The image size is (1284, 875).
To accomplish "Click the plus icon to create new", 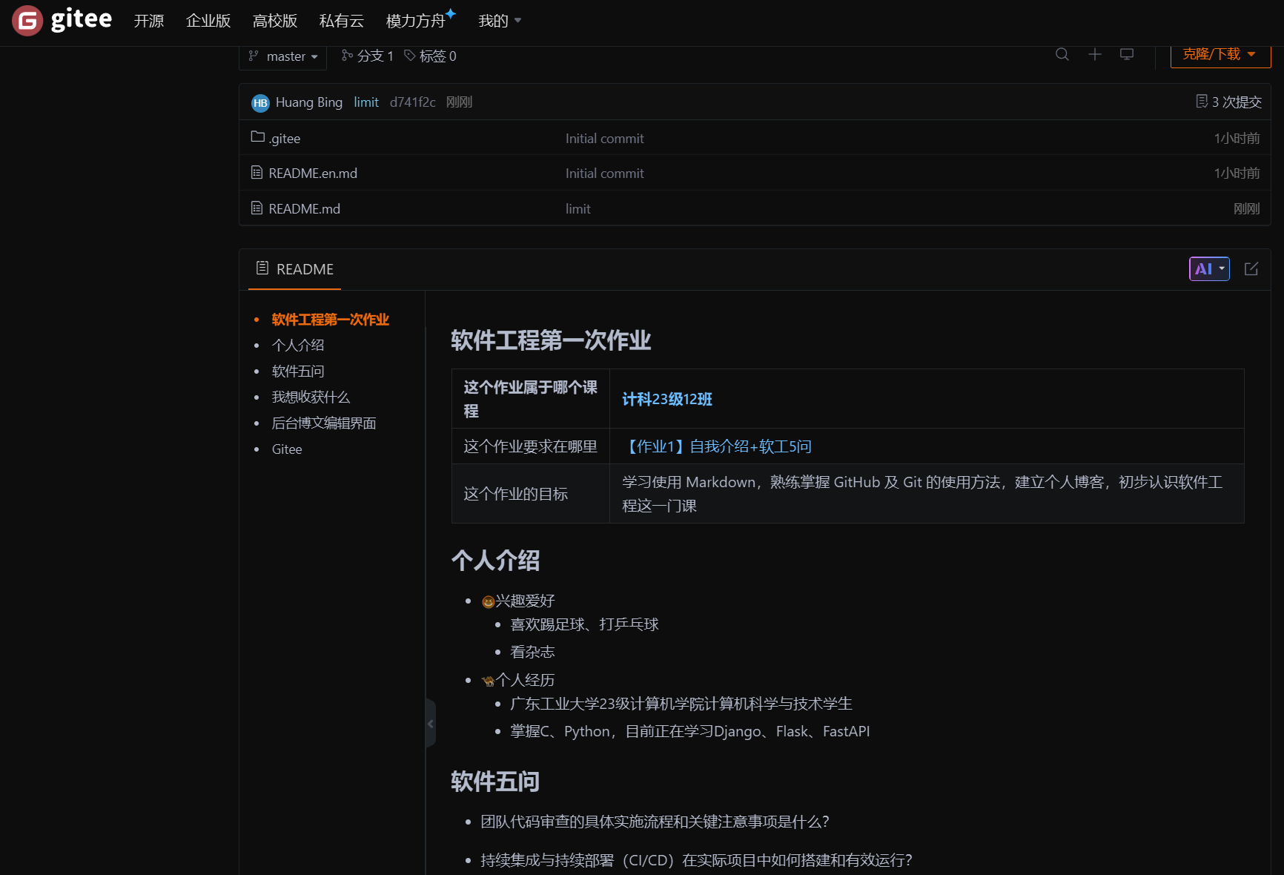I will click(1094, 54).
